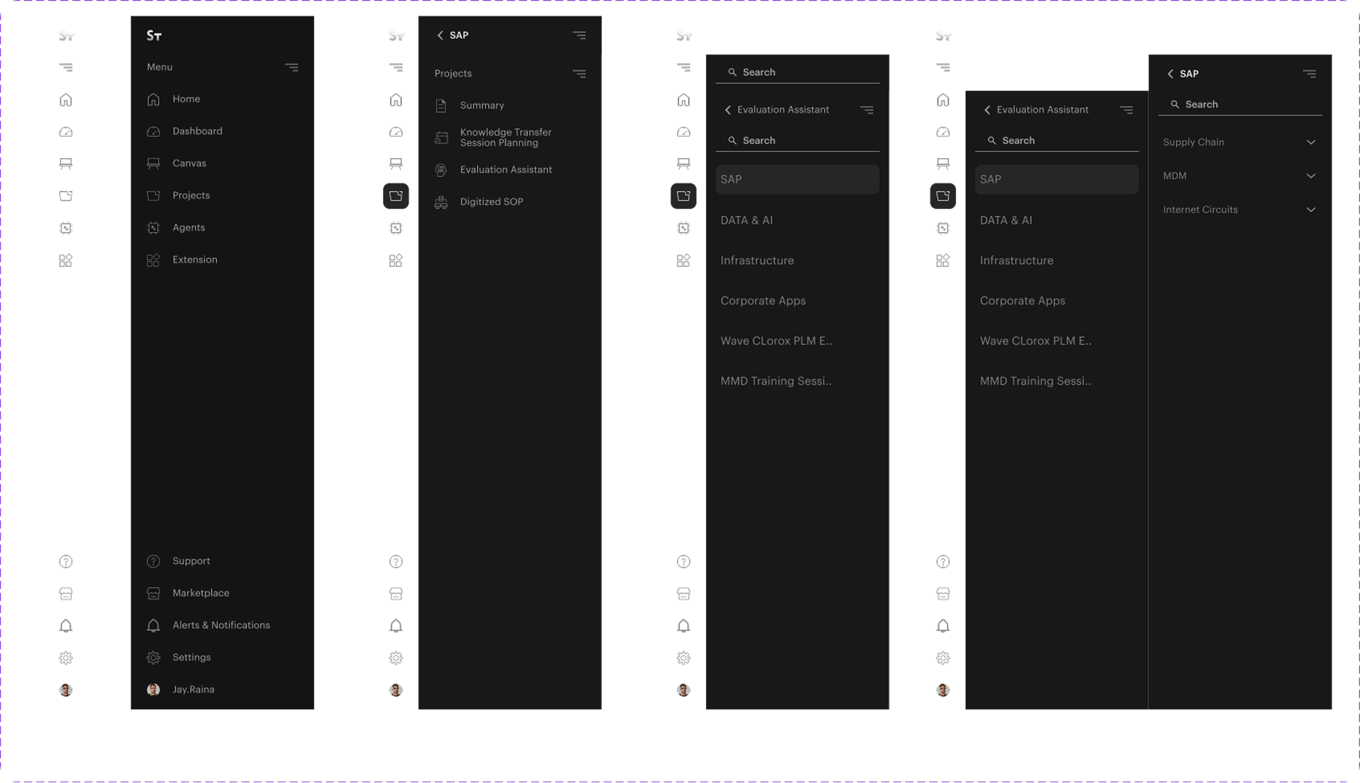Click the Dashboard gauge icon in the Menu panel

click(x=154, y=131)
